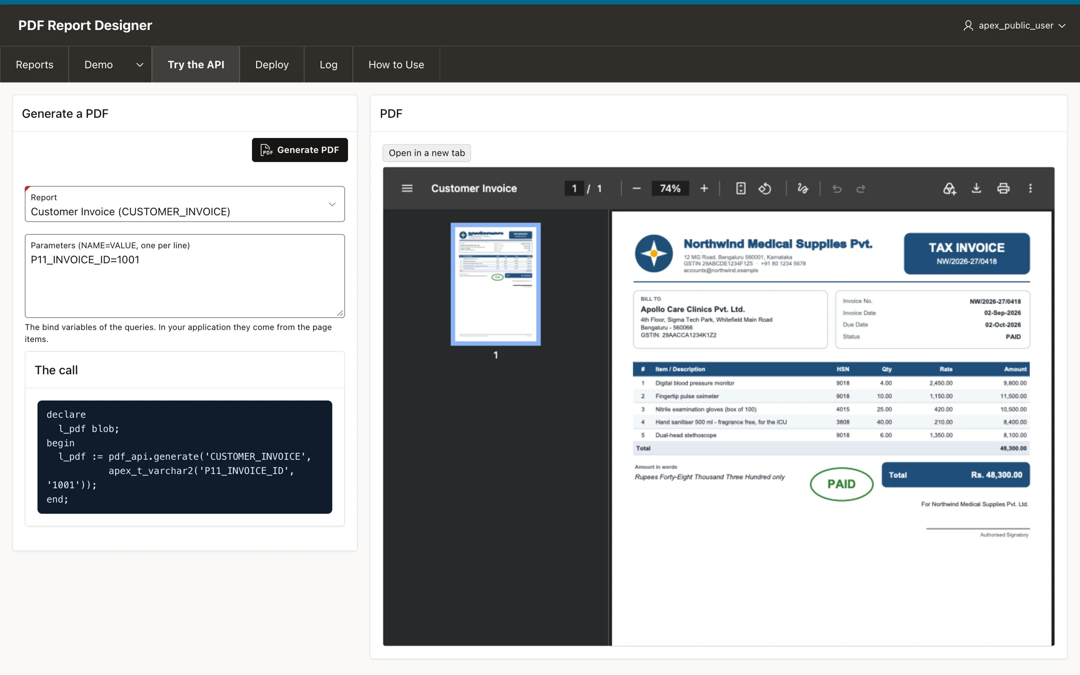This screenshot has height=675, width=1080.
Task: Select the draw annotation tool
Action: 803,188
